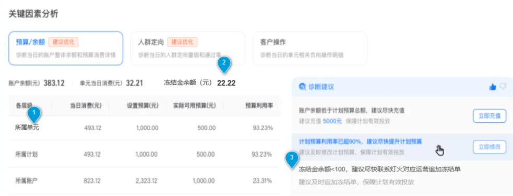Select the 所属账户 row label
Image resolution: width=513 pixels, height=196 pixels.
pos(27,181)
